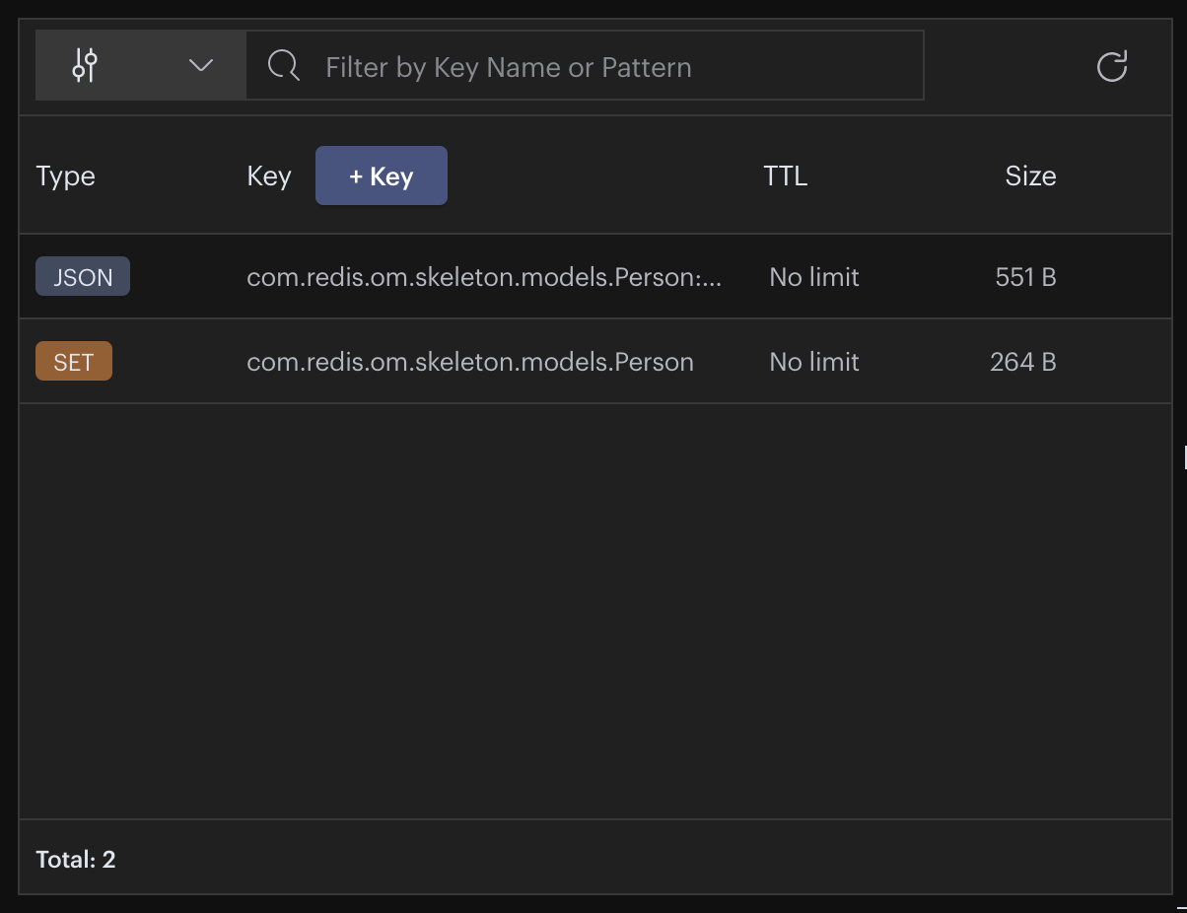Click the Total: 2 counter text

point(75,859)
